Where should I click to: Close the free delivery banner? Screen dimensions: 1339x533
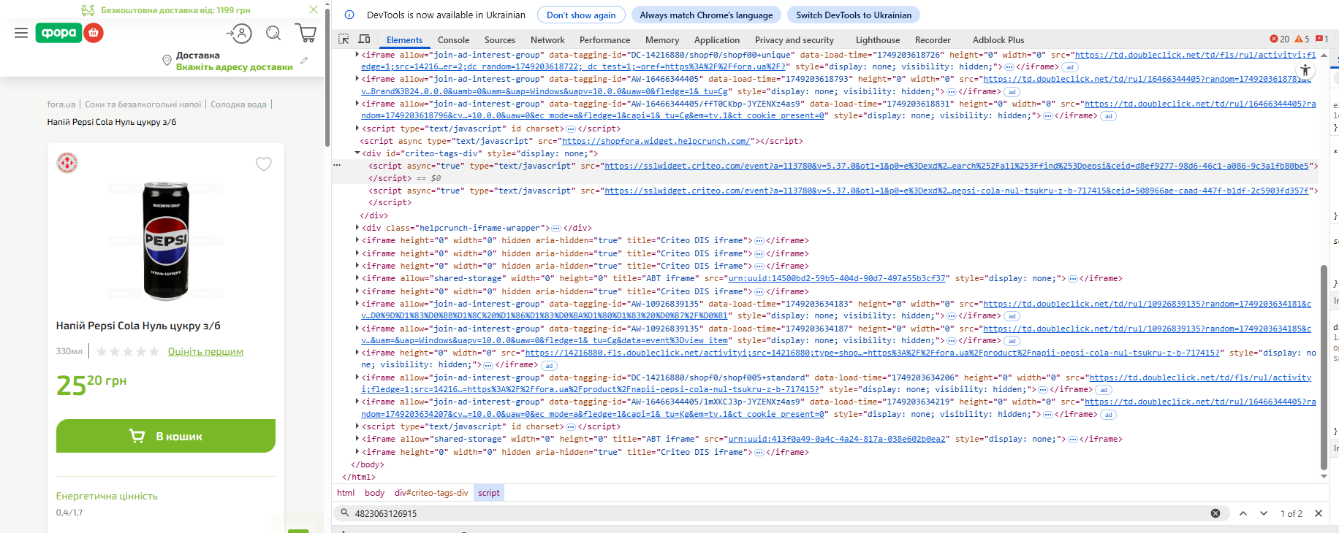pyautogui.click(x=314, y=9)
